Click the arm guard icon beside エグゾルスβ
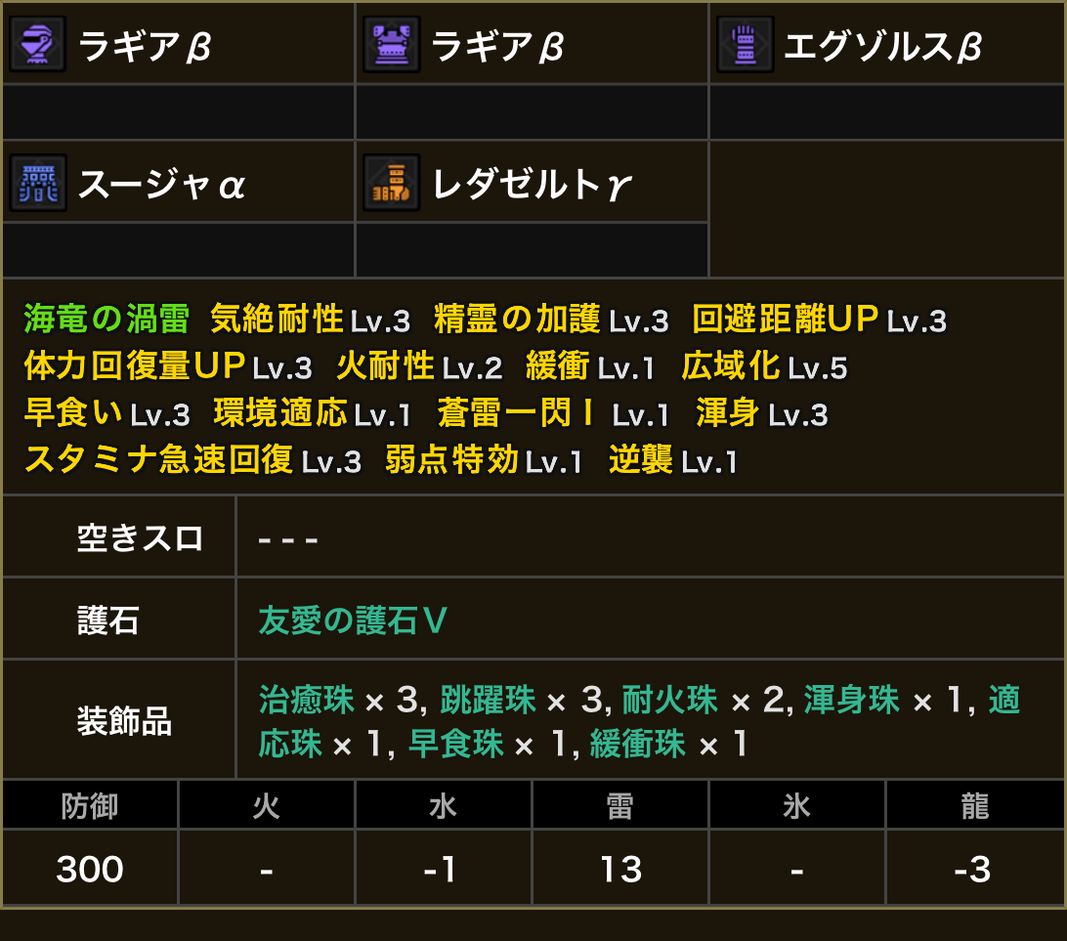1067x941 pixels. pyautogui.click(x=746, y=44)
